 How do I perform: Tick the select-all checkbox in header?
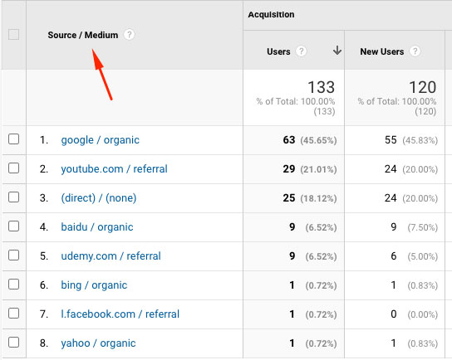point(13,35)
